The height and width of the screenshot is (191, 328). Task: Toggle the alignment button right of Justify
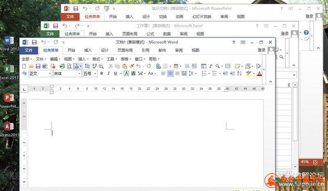(x=177, y=74)
